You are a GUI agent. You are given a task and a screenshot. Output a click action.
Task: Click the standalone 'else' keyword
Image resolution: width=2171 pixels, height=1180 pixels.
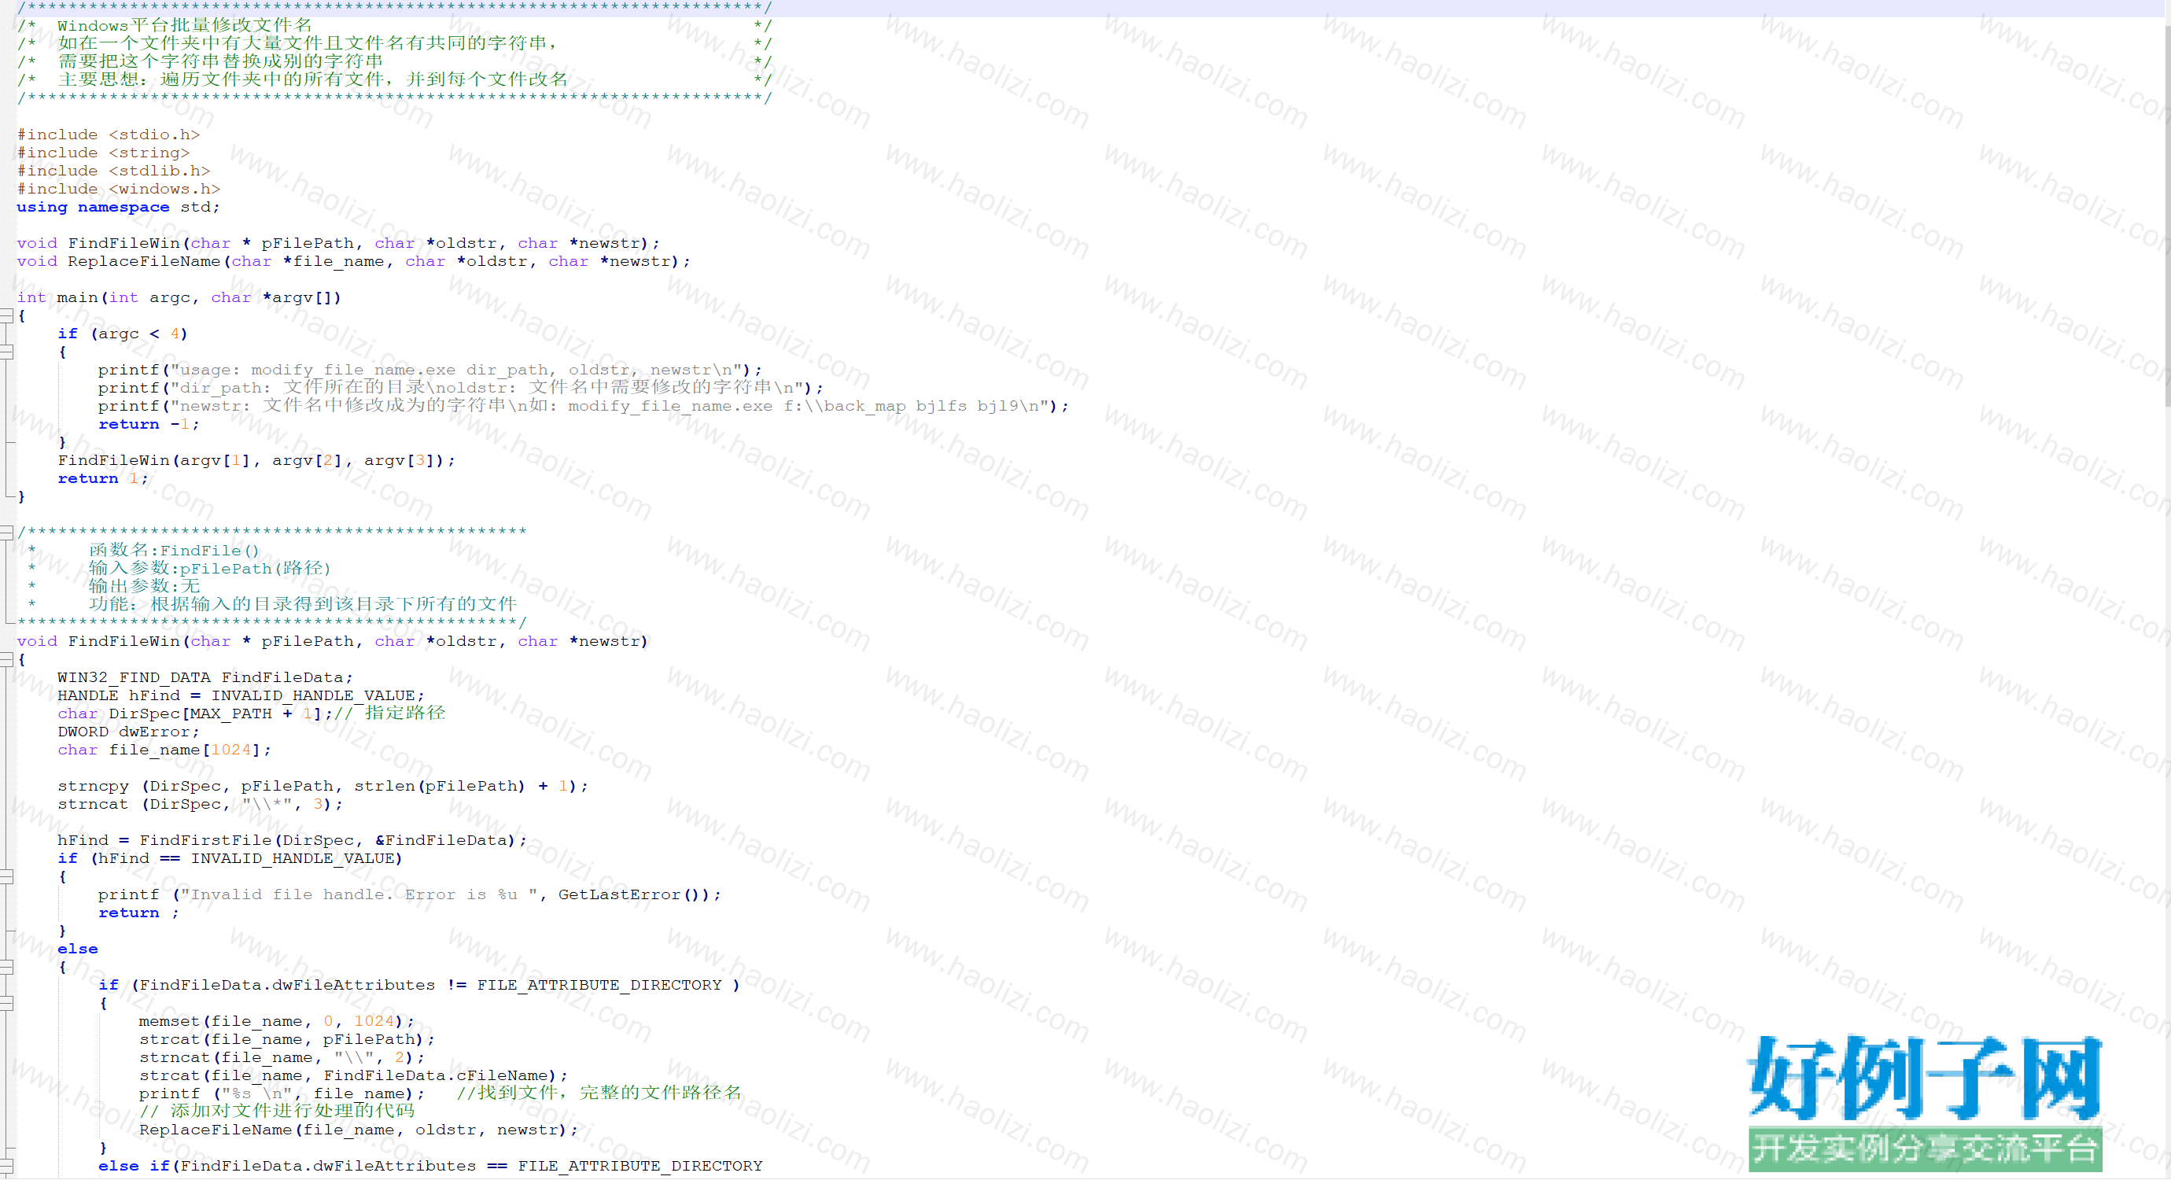[x=78, y=949]
